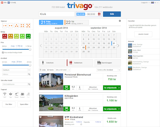
Task: Filter by light green smiley rating
Action: [16, 36]
